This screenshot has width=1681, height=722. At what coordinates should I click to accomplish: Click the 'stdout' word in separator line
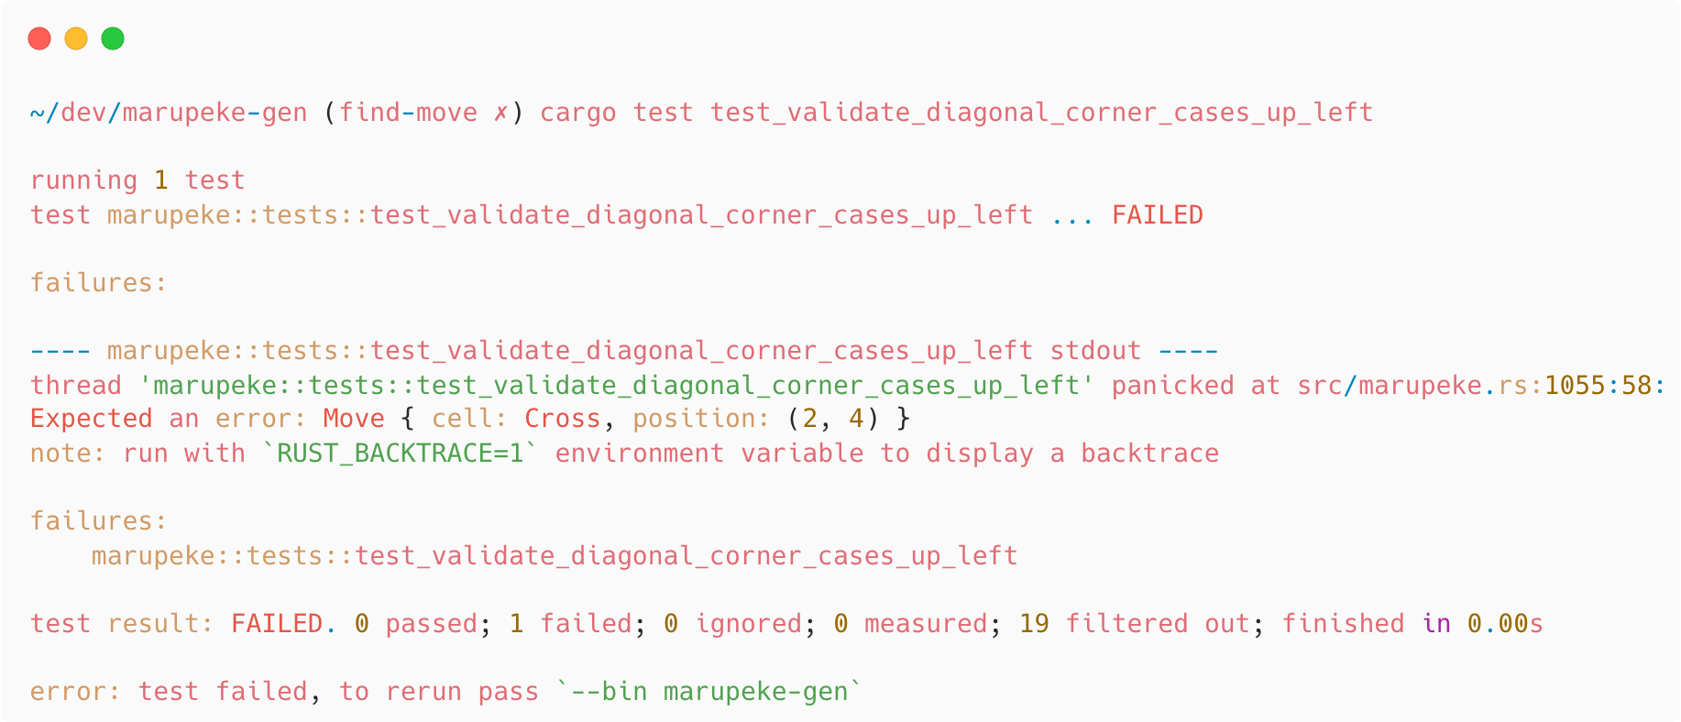pyautogui.click(x=1095, y=351)
